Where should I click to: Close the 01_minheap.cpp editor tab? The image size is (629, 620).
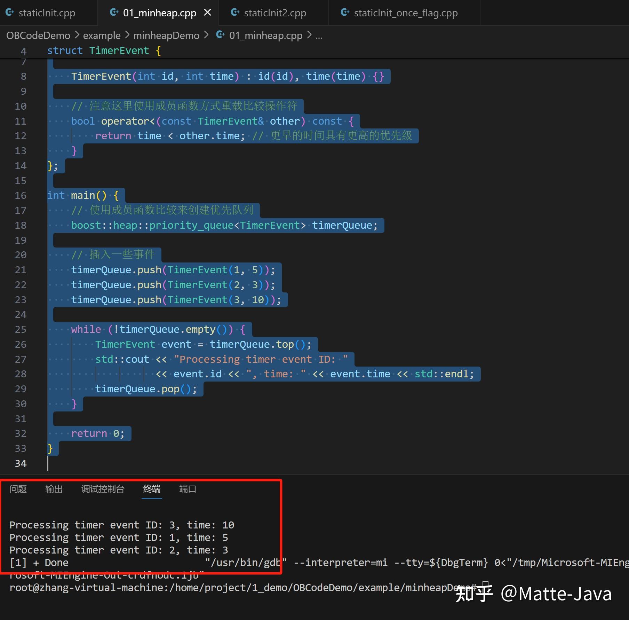click(x=208, y=12)
